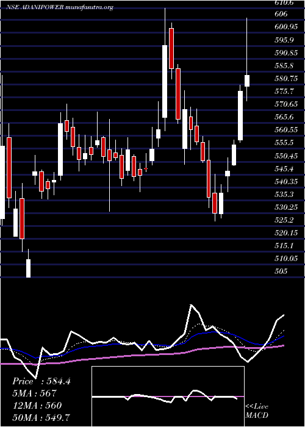Click the 525.2 price axis label
Screen dimensions: 305x427
(284, 220)
